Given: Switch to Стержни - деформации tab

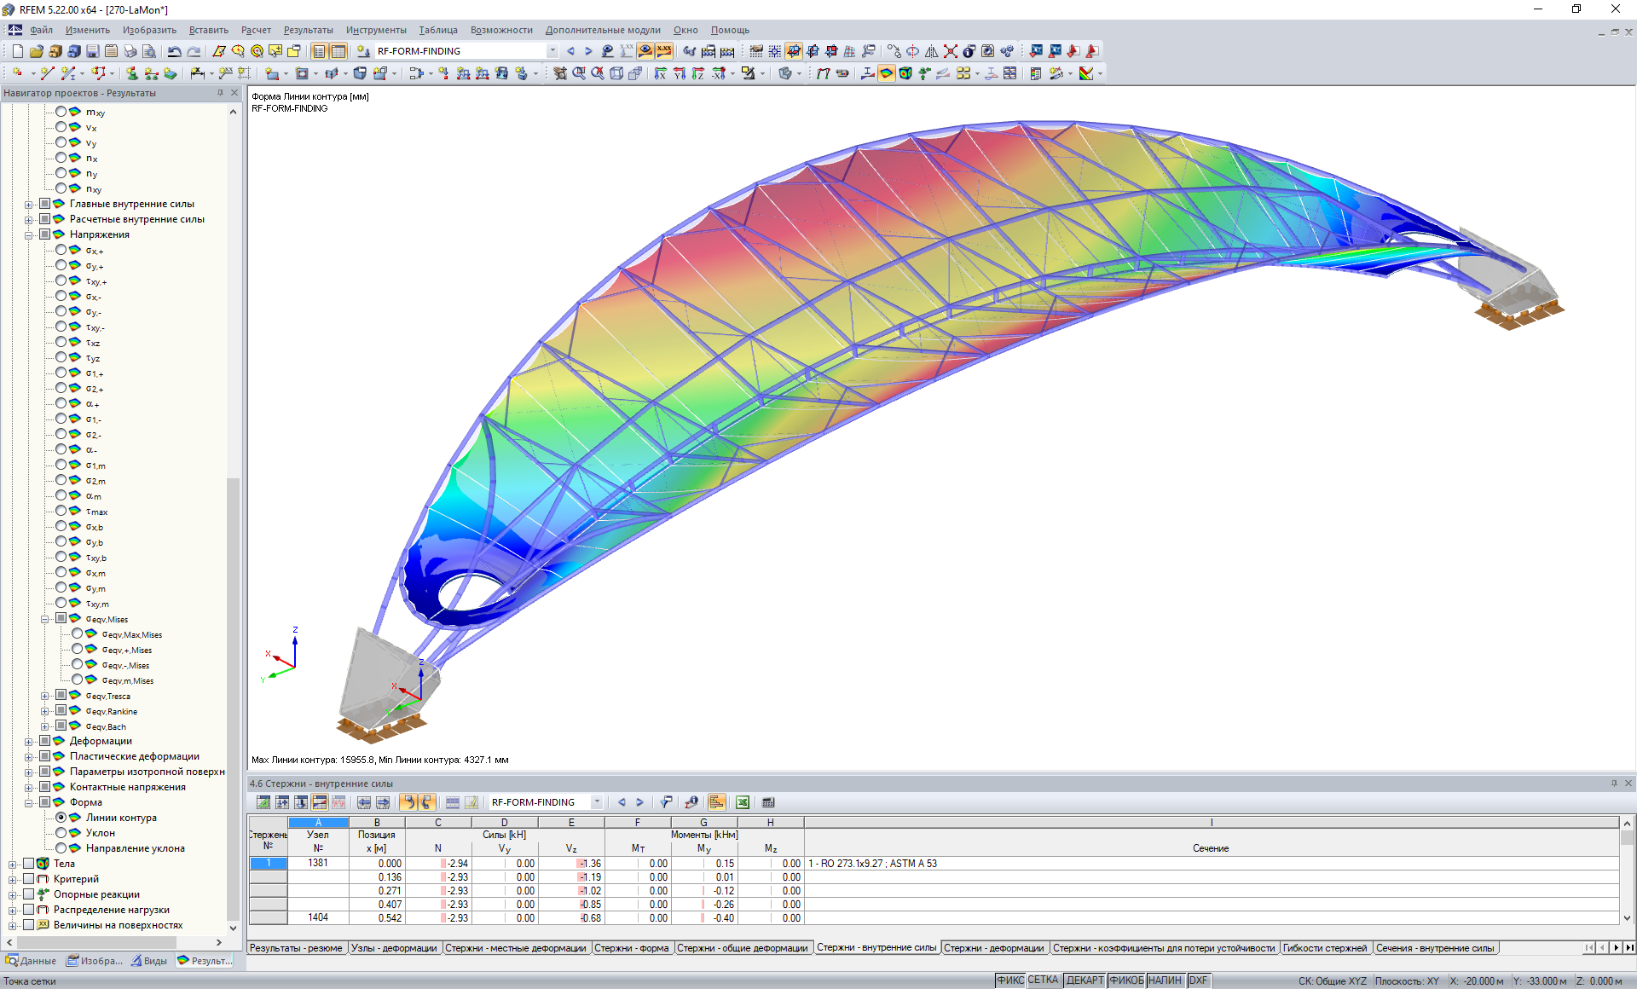Looking at the screenshot, I should 993,948.
